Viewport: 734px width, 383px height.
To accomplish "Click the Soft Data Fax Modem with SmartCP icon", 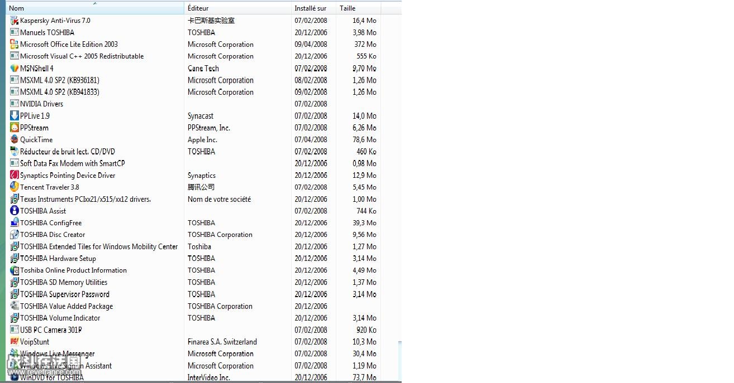I will tap(15, 163).
